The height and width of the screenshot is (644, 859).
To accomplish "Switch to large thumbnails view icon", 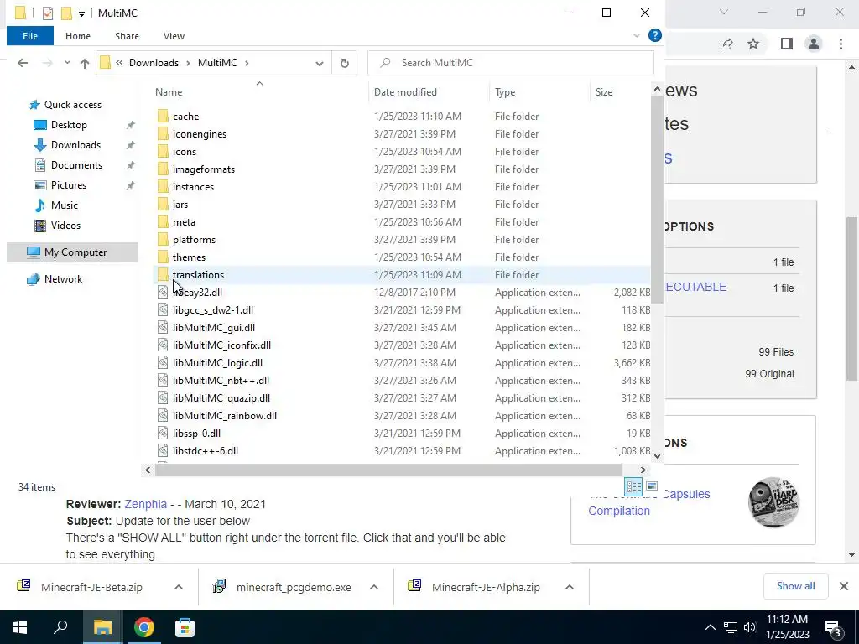I will 651,486.
